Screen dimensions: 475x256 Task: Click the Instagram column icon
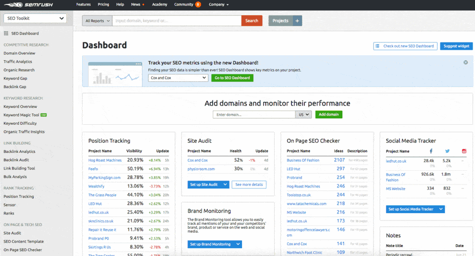[x=464, y=151]
